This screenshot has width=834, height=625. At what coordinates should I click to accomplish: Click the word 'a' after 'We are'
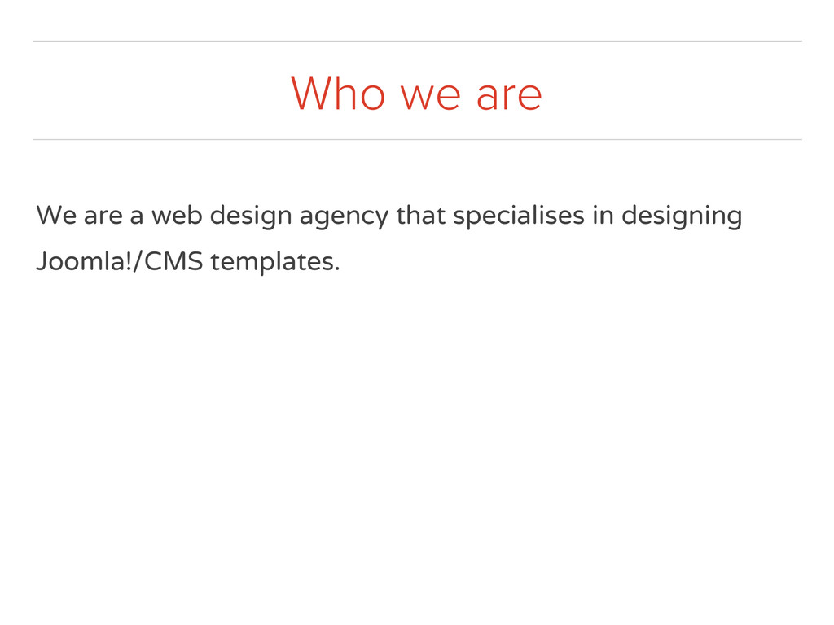136,217
